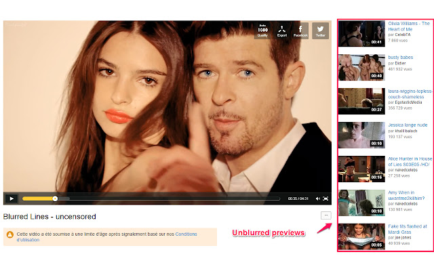Visit the CelebTA uploader channel
This screenshot has width=434, height=271.
point(402,35)
